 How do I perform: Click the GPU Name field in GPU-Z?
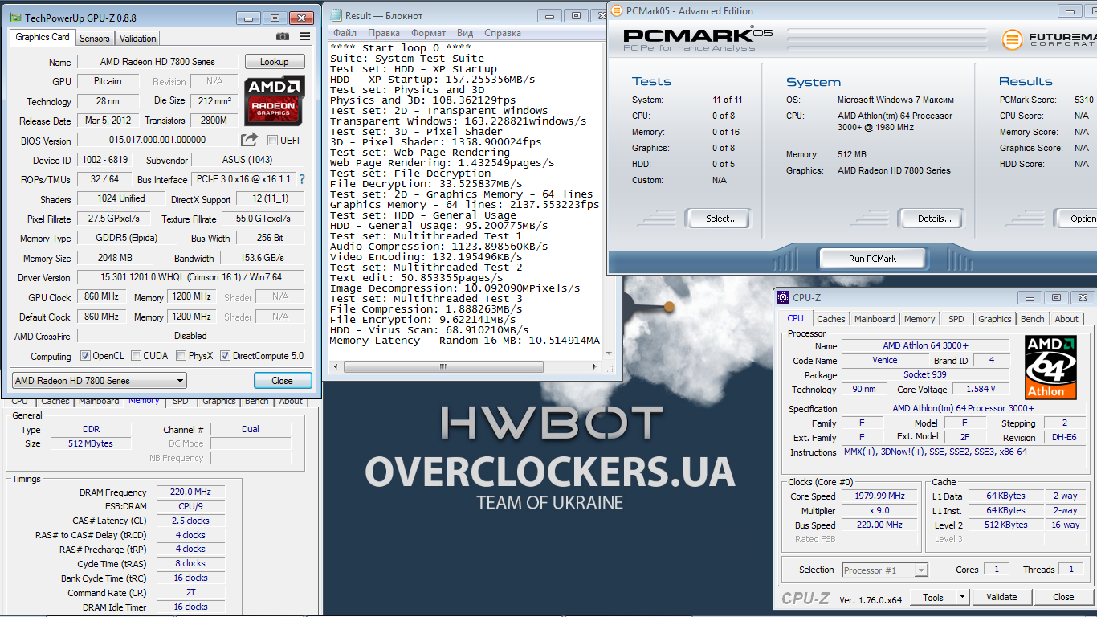[157, 62]
